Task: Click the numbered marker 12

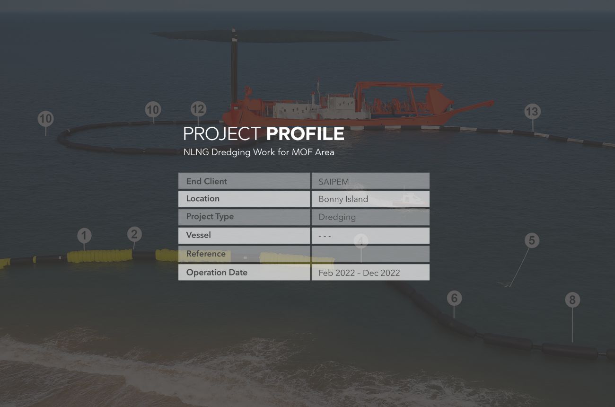Action: 198,109
